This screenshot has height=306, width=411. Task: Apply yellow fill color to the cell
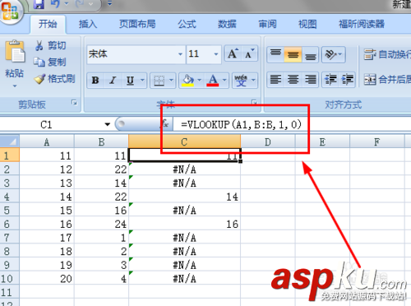(188, 81)
